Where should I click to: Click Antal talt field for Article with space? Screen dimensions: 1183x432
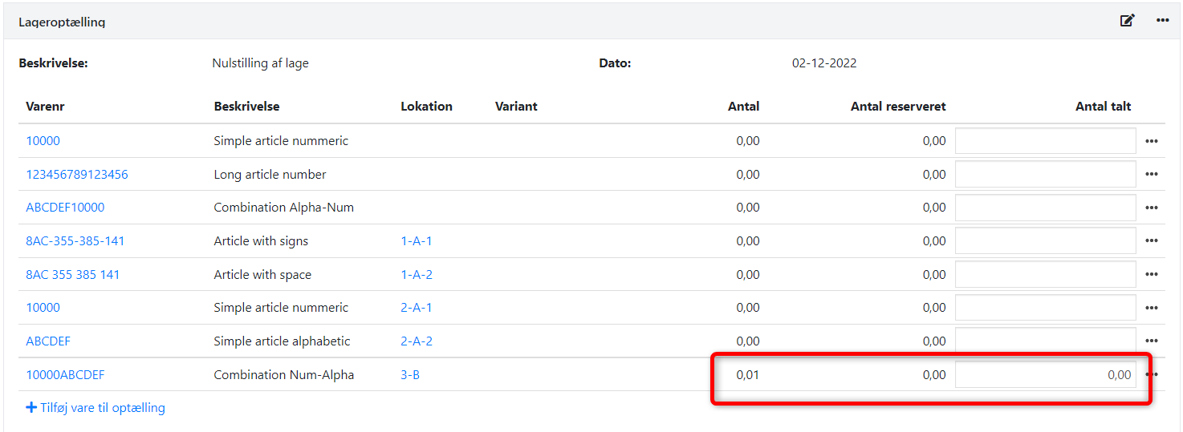pyautogui.click(x=1045, y=275)
